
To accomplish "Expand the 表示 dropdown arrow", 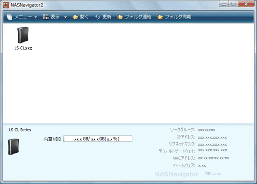I will (x=65, y=17).
